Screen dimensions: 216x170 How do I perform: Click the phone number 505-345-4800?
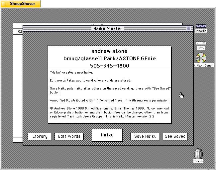point(110,66)
